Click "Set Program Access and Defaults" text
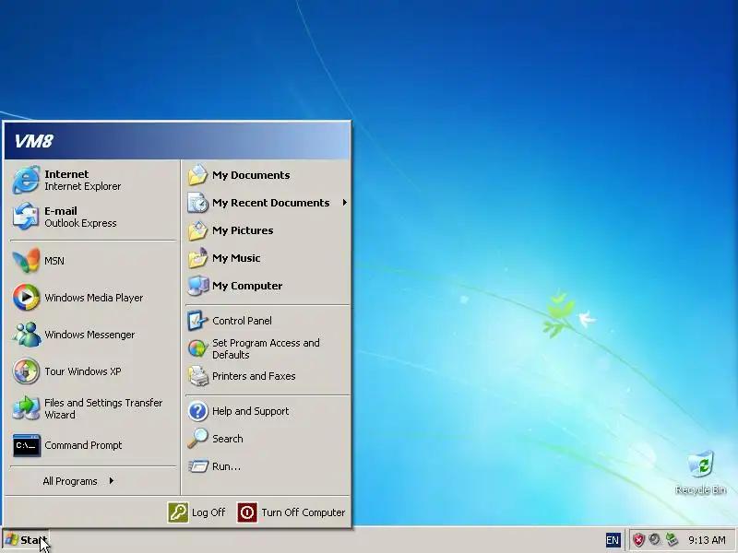738x553 pixels. (266, 349)
